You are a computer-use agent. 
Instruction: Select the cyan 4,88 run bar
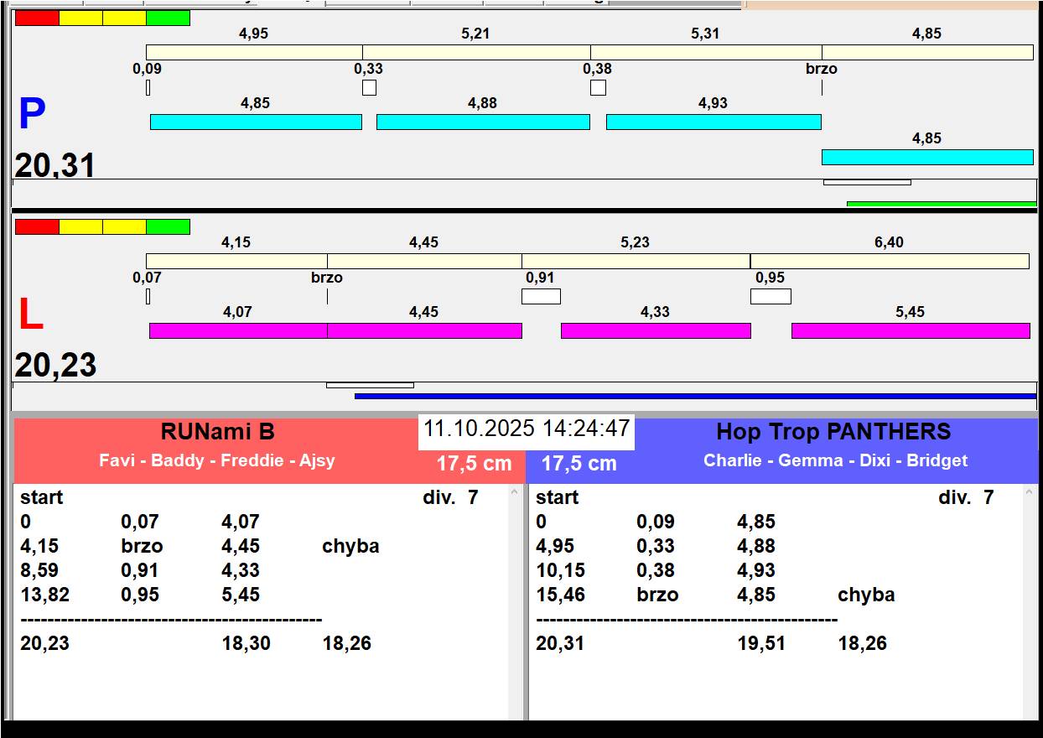point(483,122)
